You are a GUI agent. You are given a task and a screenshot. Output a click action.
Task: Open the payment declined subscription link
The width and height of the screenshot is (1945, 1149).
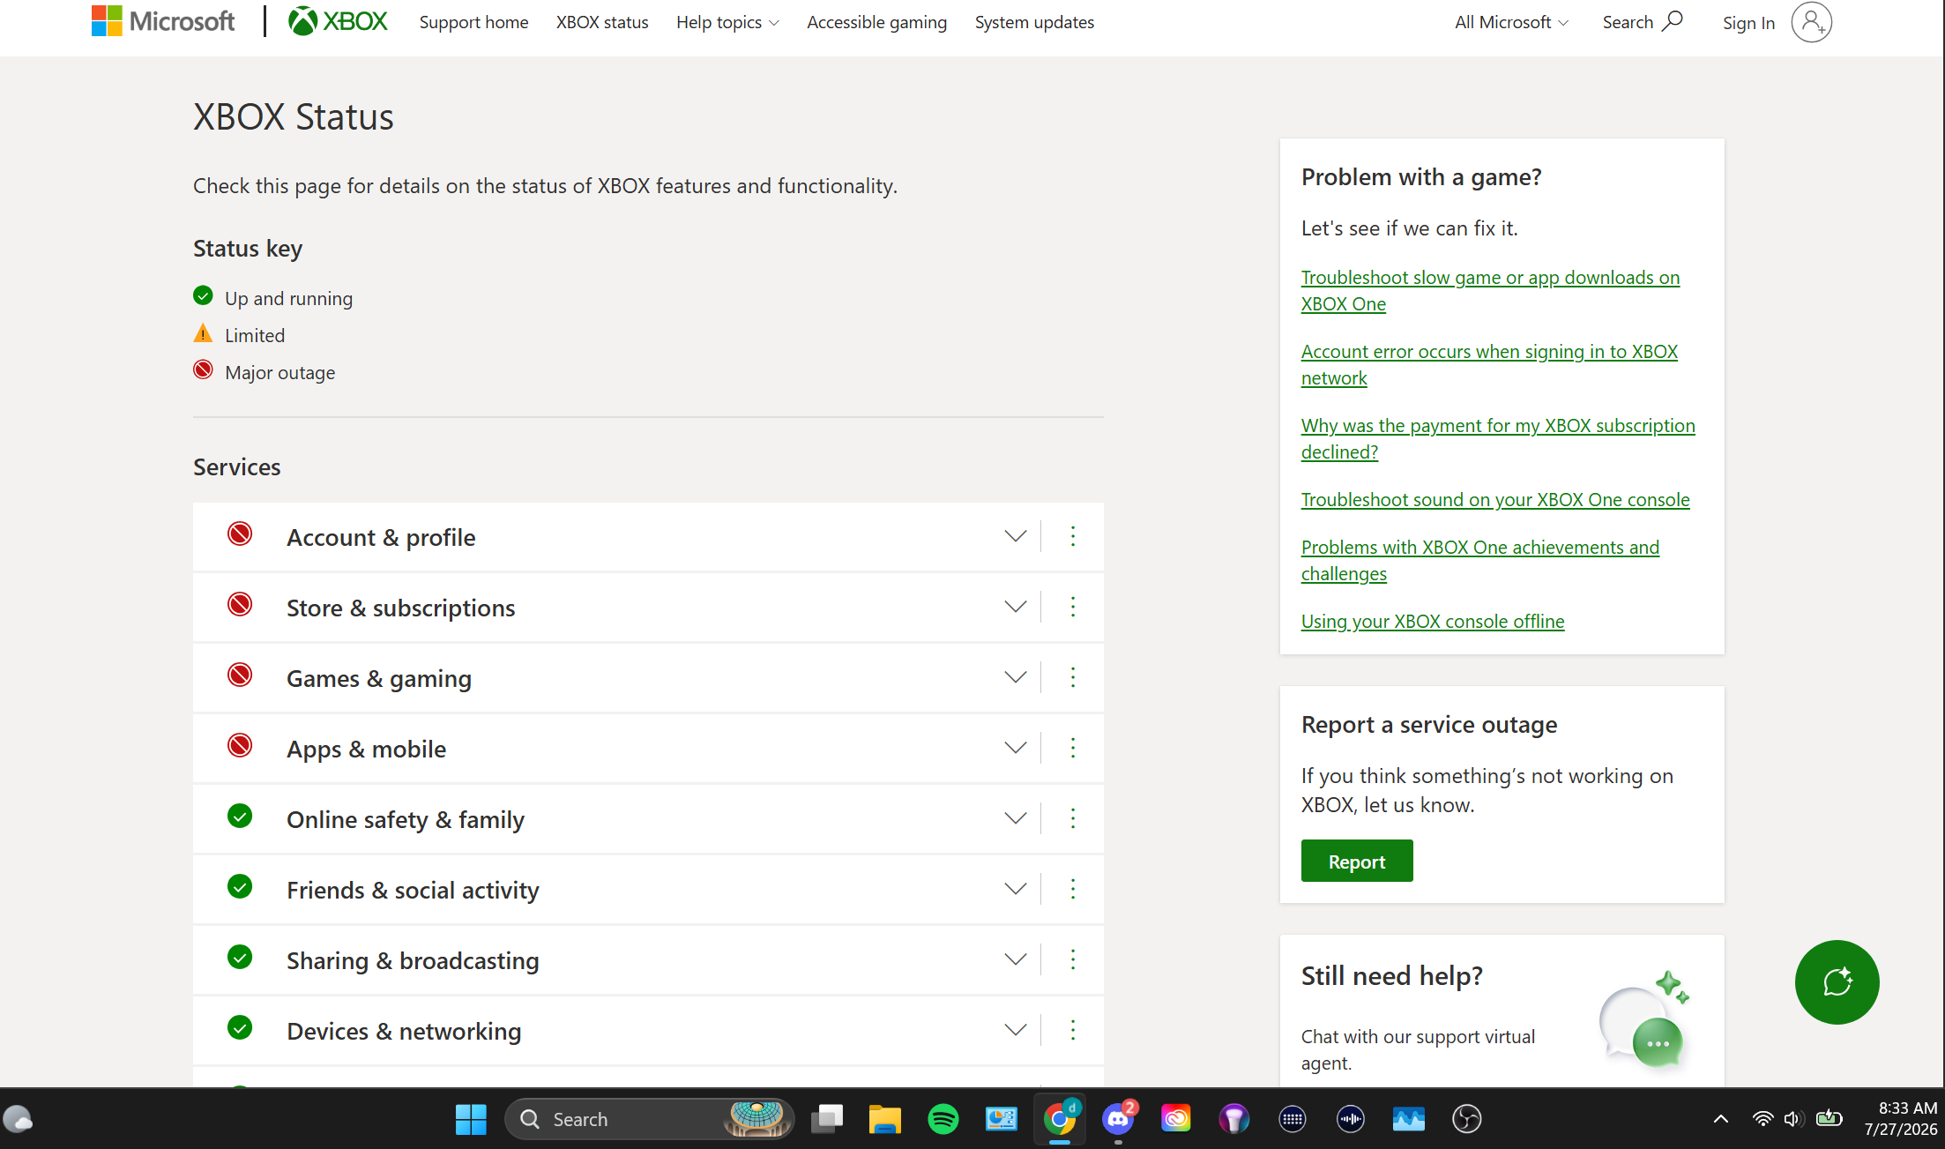point(1498,438)
